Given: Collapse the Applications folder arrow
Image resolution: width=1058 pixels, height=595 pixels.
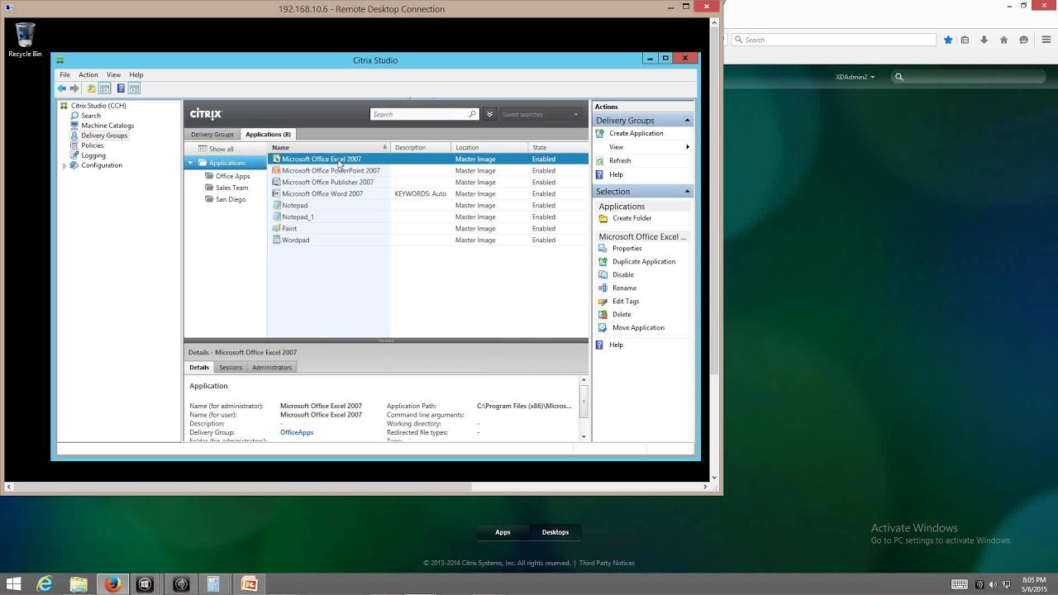Looking at the screenshot, I should [190, 163].
